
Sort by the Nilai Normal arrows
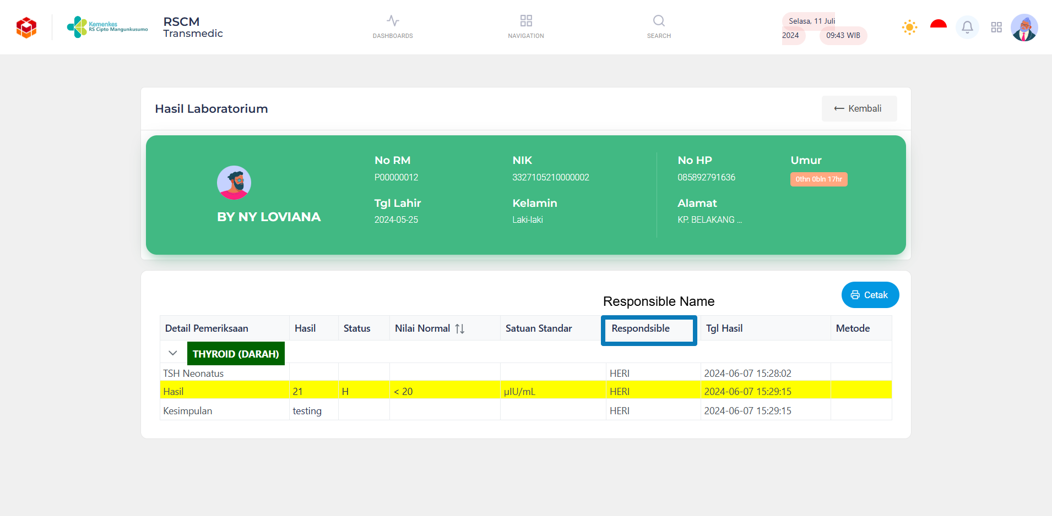[x=460, y=328]
